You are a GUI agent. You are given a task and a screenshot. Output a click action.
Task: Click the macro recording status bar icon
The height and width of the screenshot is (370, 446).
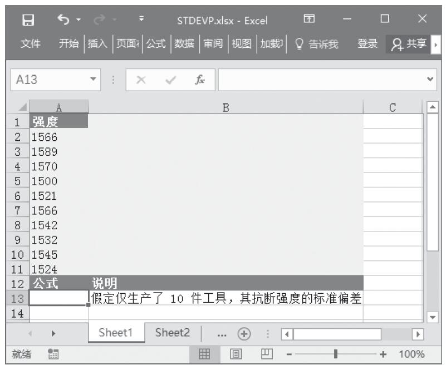tap(53, 354)
